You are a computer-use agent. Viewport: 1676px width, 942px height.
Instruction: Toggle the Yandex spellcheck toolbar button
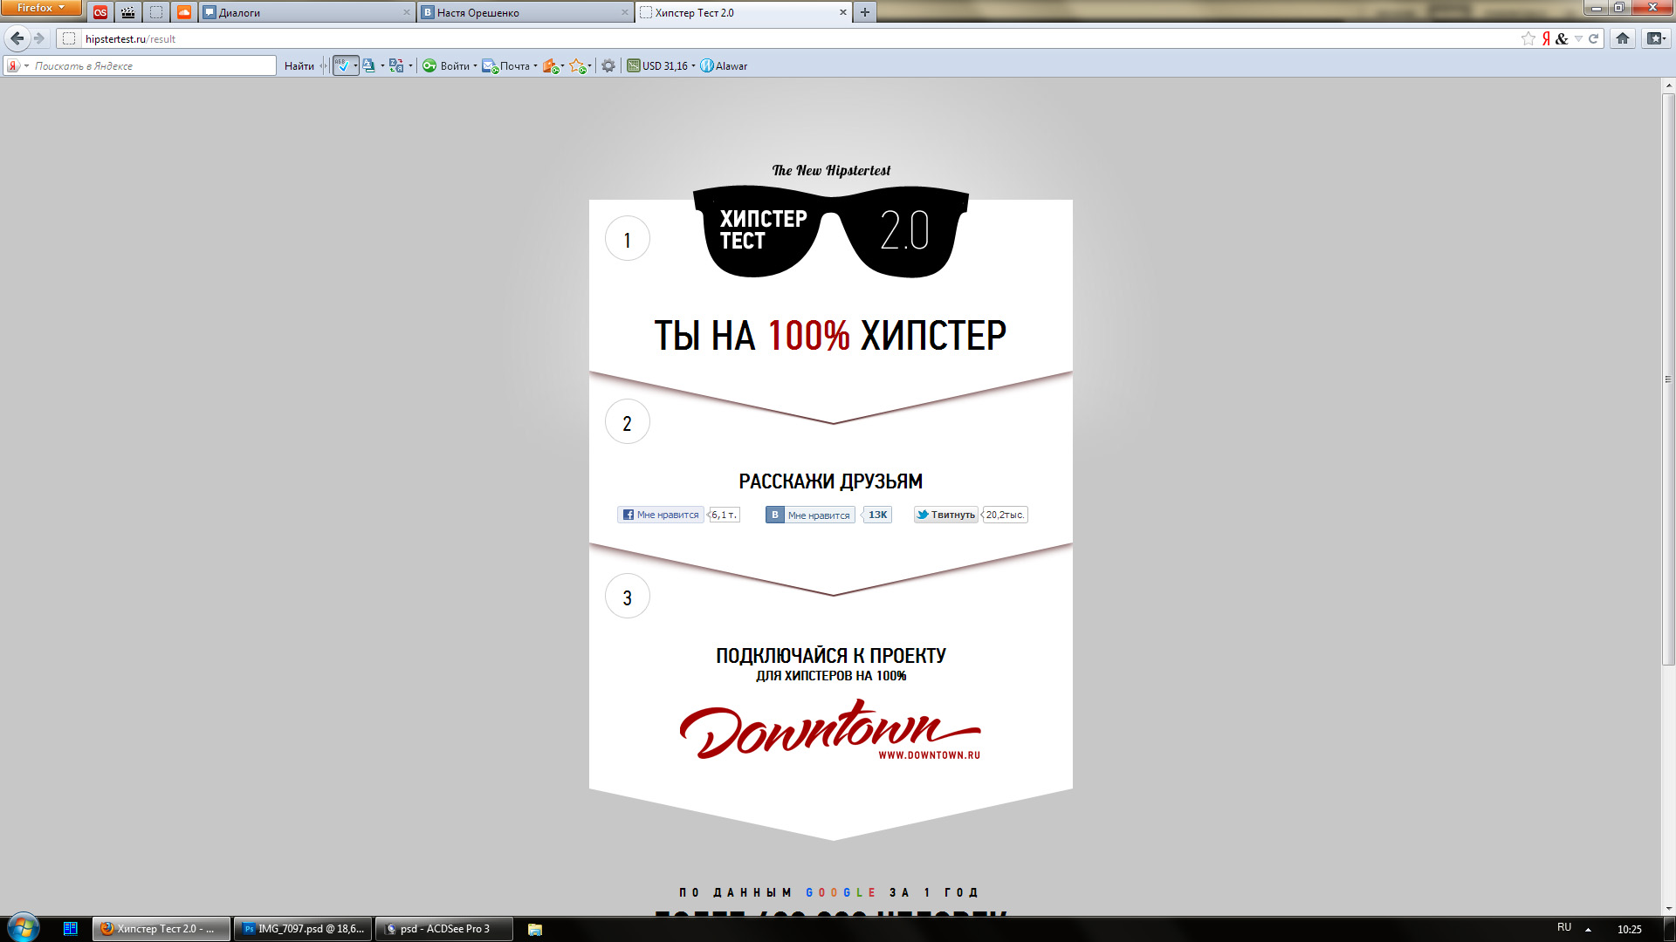click(x=342, y=65)
